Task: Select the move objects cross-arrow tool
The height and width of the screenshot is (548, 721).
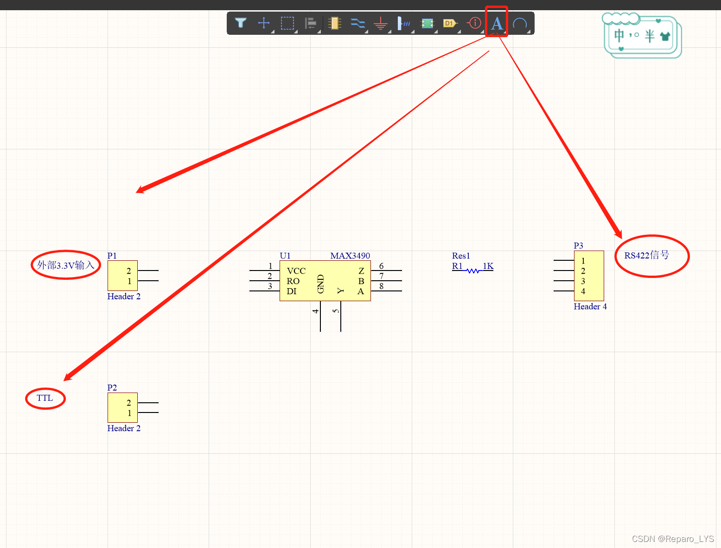Action: (x=264, y=23)
